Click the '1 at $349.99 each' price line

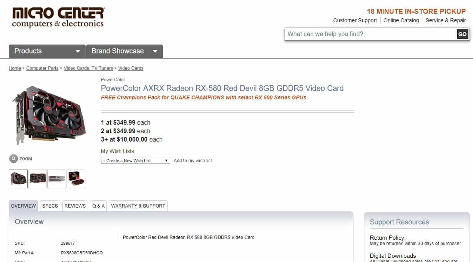[126, 123]
